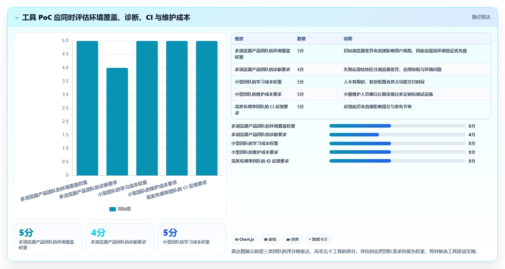505x269 pixels.
Task: Click the 路径雷达 label in the header
Action: [481, 17]
